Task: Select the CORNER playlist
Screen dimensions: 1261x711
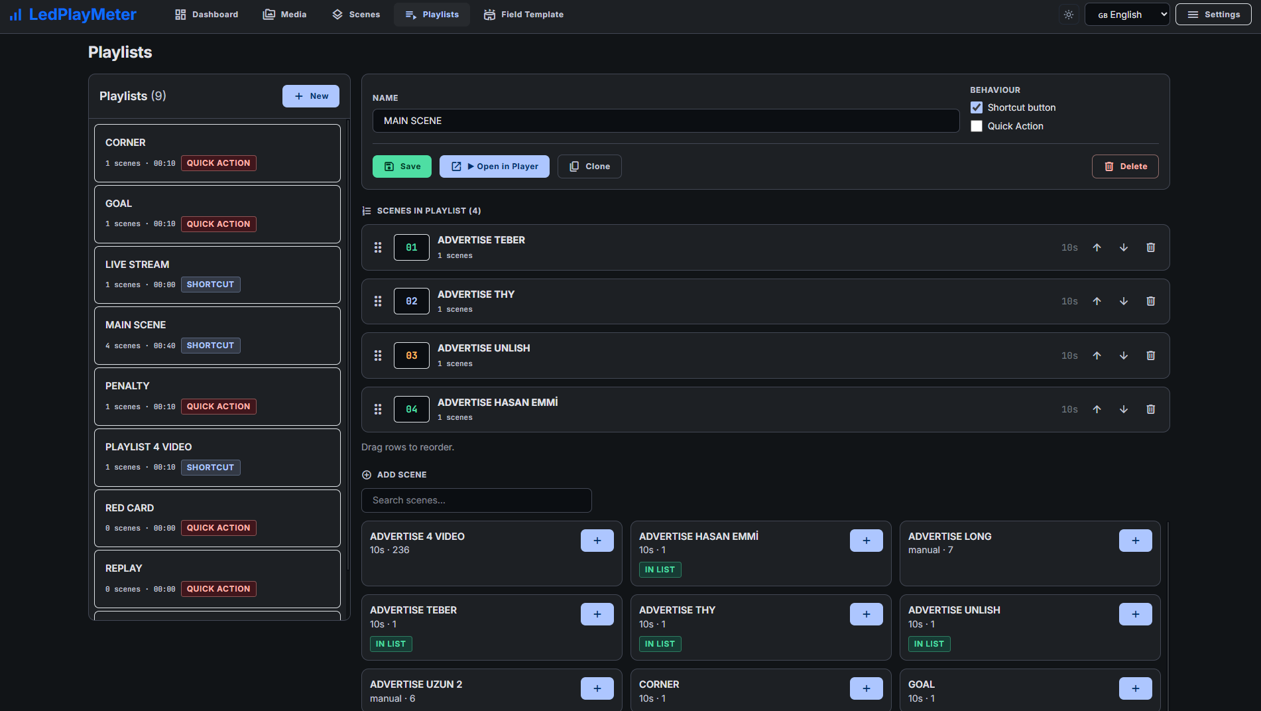Action: click(217, 153)
